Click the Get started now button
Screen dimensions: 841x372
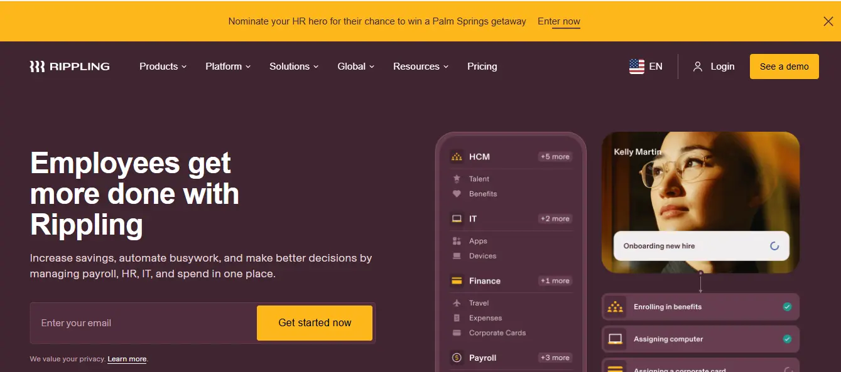pyautogui.click(x=315, y=323)
